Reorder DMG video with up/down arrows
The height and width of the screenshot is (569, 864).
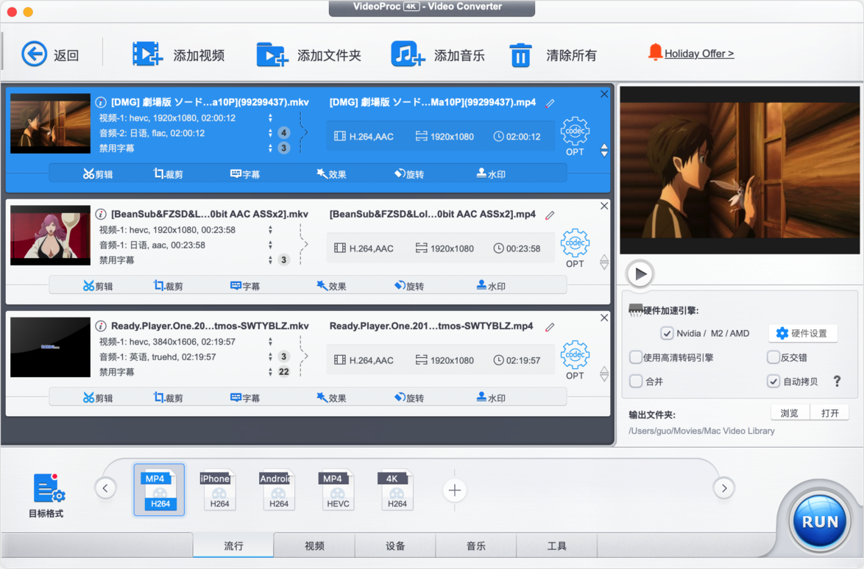point(604,150)
